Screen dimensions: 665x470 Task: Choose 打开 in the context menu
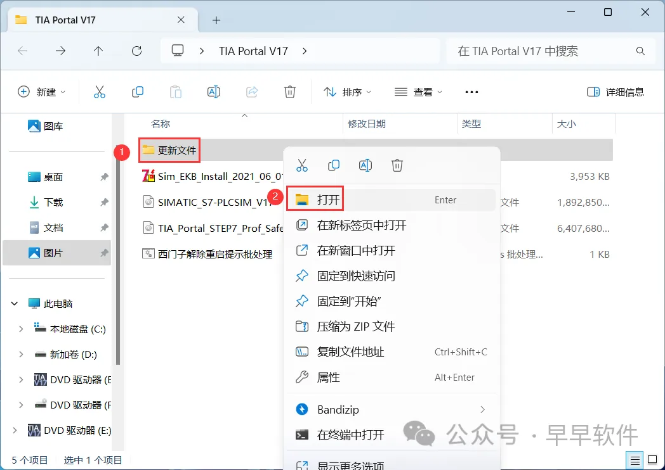coord(392,200)
